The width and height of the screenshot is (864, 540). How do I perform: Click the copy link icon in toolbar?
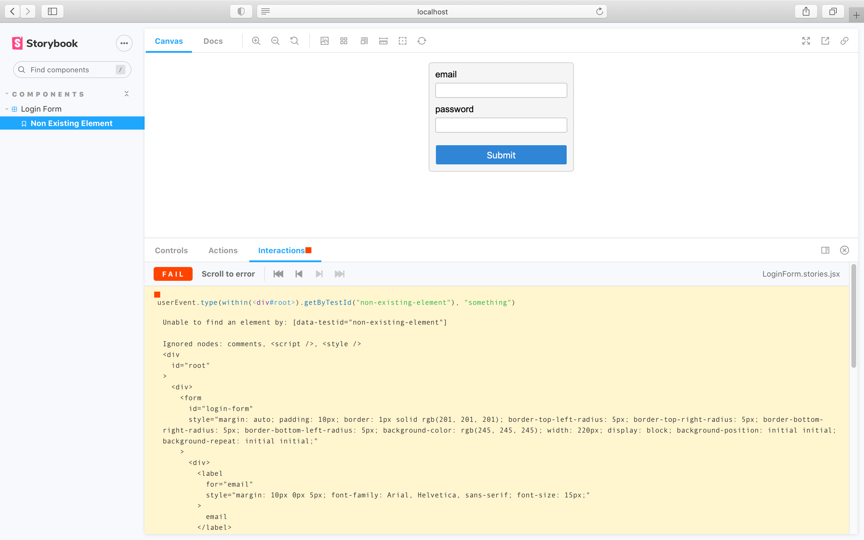pyautogui.click(x=845, y=41)
